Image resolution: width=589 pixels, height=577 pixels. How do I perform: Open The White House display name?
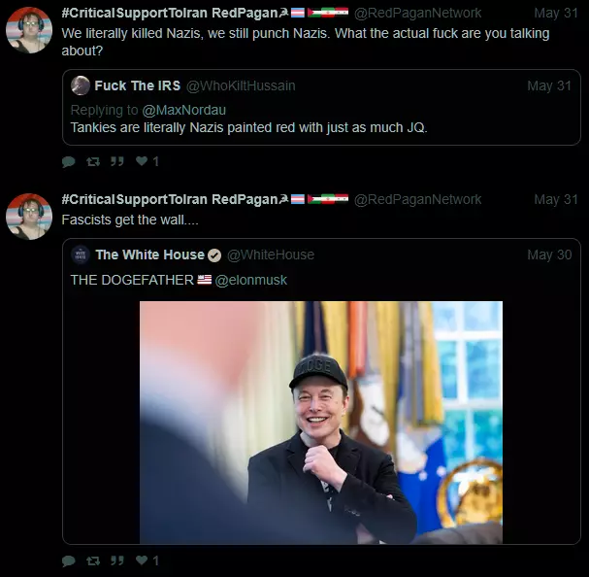149,255
